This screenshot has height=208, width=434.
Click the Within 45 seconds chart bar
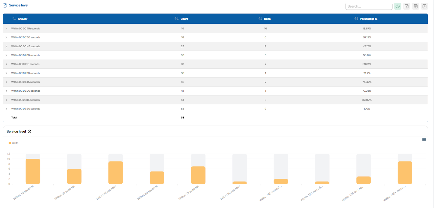(x=116, y=173)
